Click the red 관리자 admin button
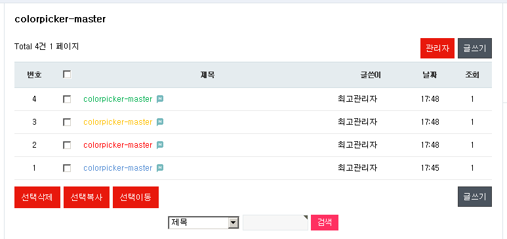Viewport: 507px width, 239px height. 437,48
